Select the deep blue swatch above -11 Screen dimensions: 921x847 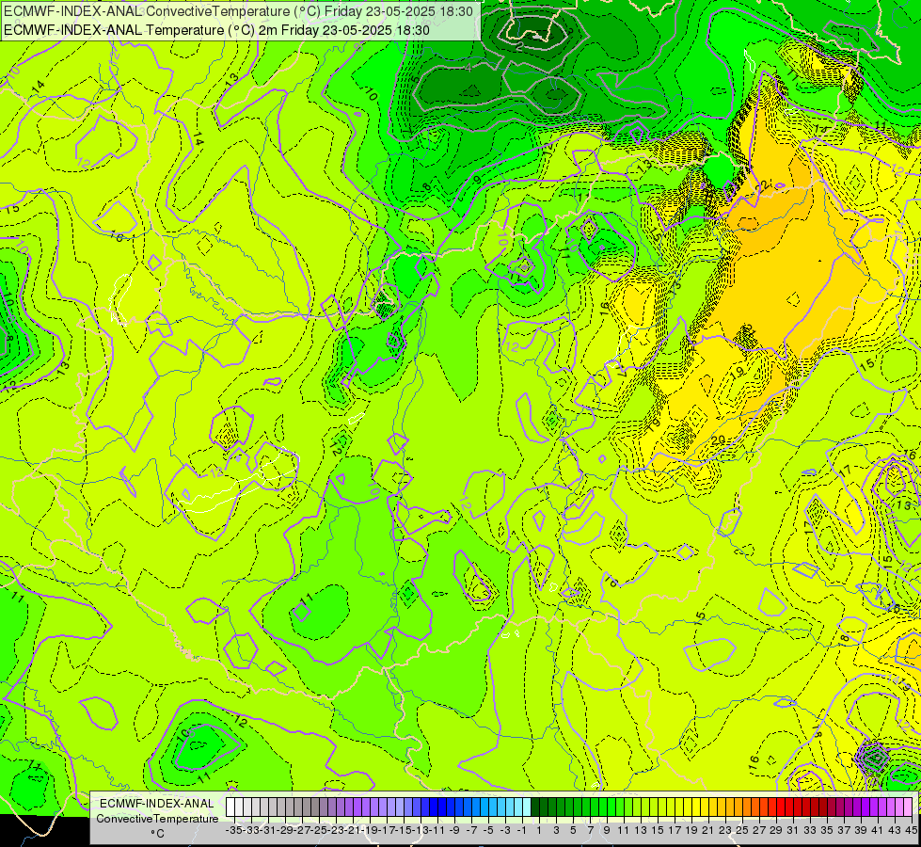[x=434, y=807]
